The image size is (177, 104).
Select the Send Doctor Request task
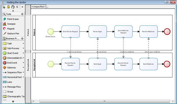71,32
